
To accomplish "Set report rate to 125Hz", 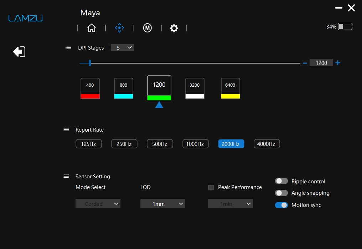I will coord(89,144).
